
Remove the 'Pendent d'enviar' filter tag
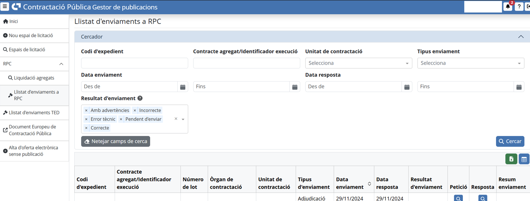click(121, 119)
